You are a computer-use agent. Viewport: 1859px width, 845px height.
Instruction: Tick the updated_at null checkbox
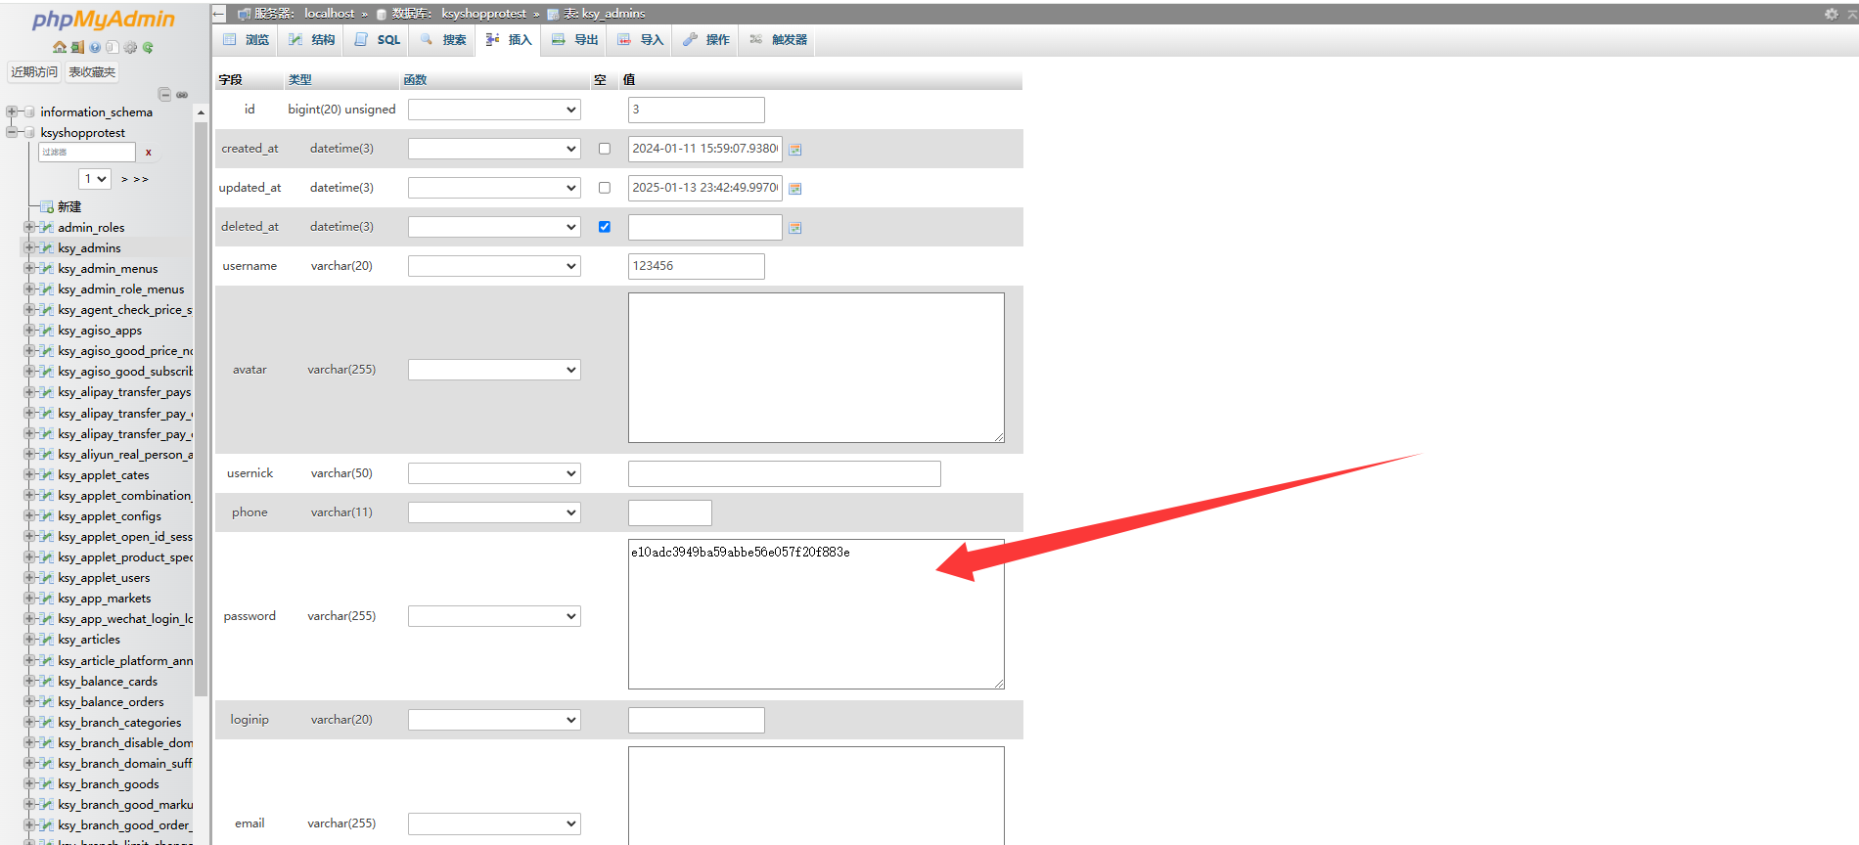[605, 188]
